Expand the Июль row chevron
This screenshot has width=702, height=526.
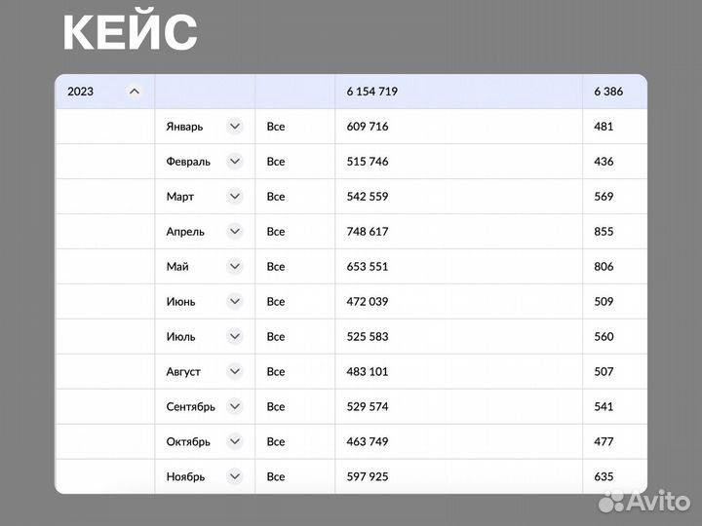[x=234, y=337]
